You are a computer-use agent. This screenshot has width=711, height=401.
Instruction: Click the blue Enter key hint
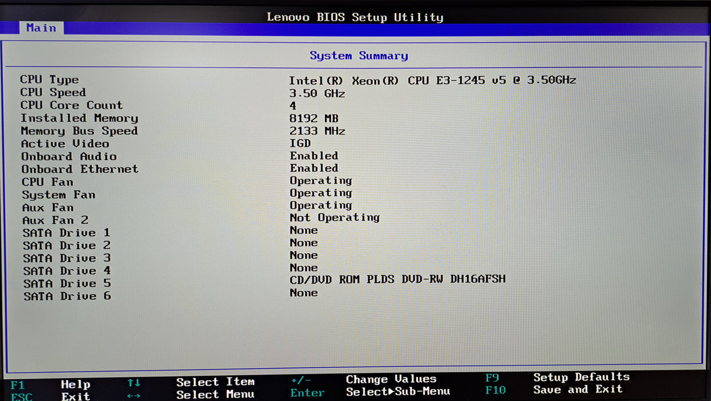[307, 393]
